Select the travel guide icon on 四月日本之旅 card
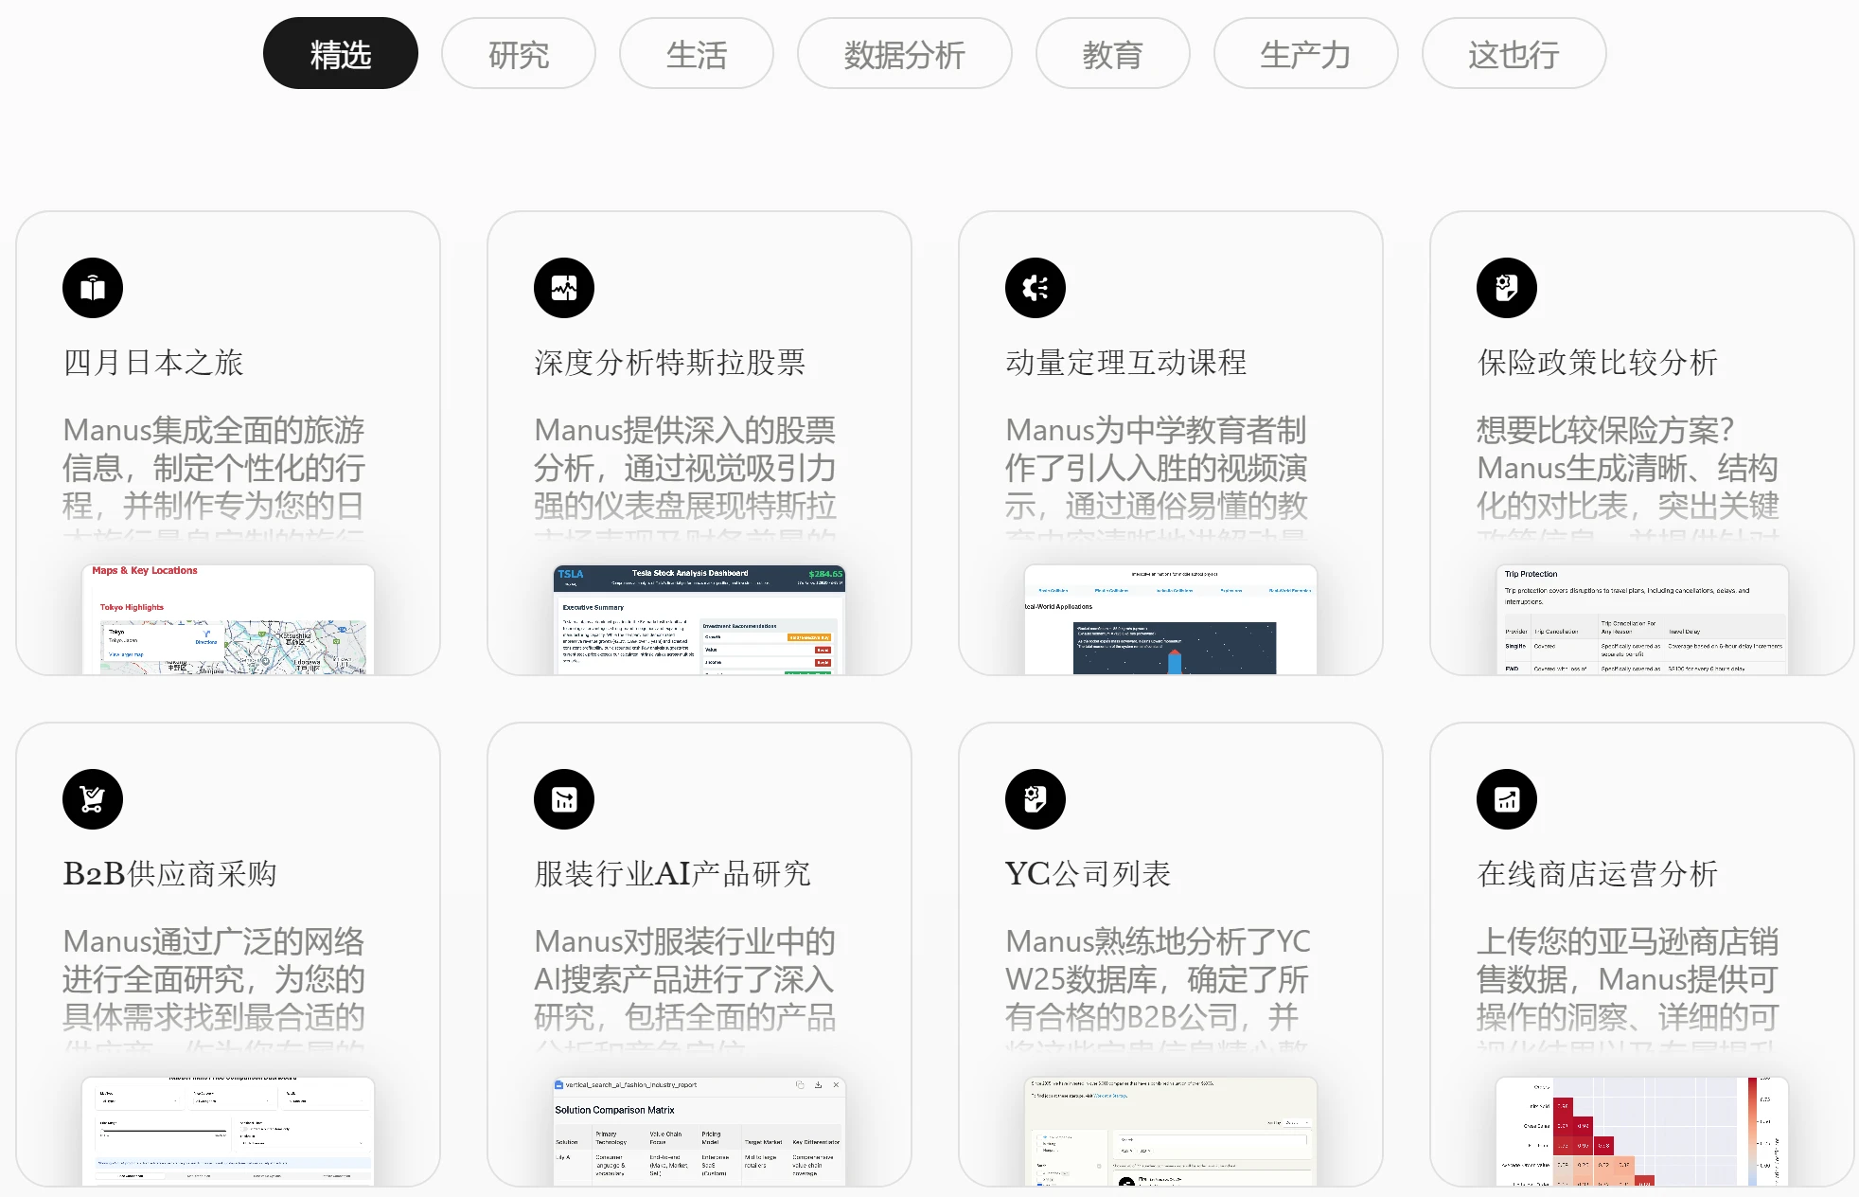This screenshot has height=1197, width=1859. click(92, 287)
